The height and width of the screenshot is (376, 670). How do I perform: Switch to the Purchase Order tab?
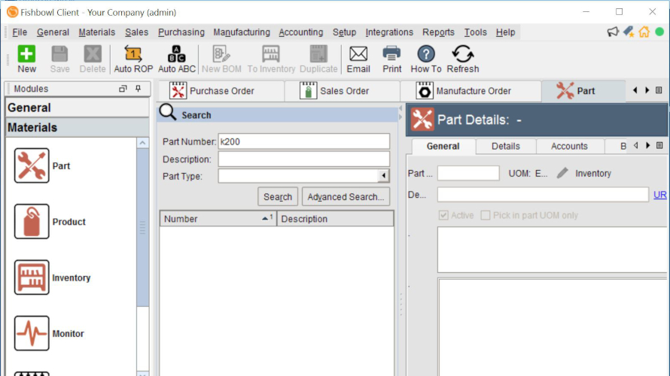pos(221,91)
